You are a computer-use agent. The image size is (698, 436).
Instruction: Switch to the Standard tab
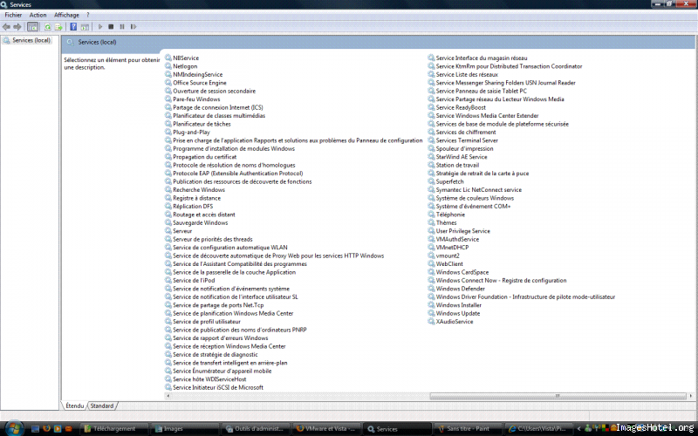[102, 405]
